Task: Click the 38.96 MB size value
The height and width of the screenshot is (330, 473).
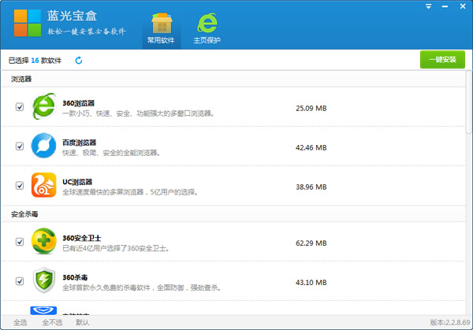Action: coord(311,187)
